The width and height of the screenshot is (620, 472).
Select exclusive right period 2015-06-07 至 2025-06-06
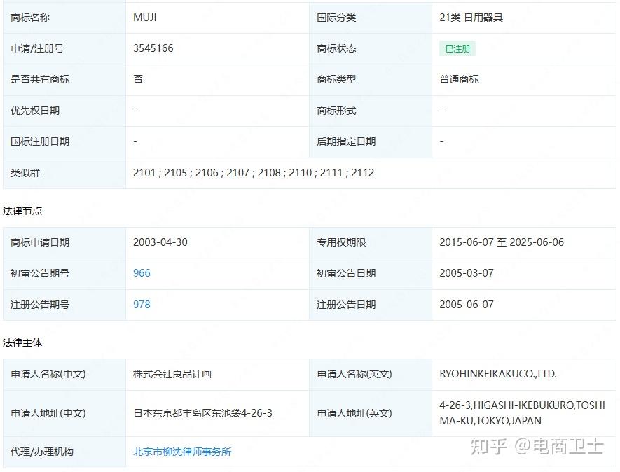coord(502,242)
